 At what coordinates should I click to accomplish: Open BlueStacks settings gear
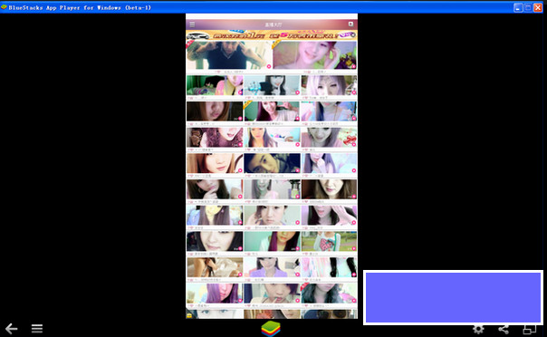coord(478,329)
